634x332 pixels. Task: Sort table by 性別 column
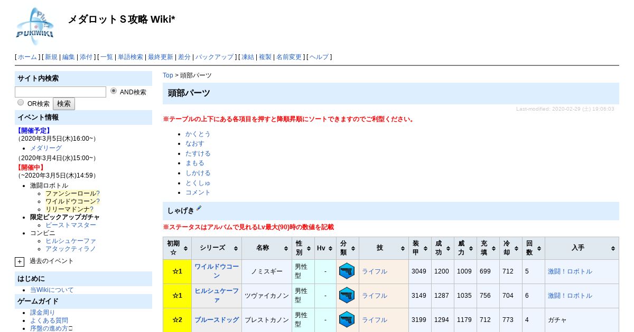(x=303, y=248)
